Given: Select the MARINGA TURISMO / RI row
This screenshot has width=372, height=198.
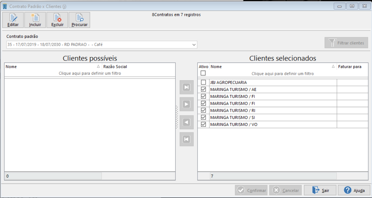Looking at the screenshot, I should point(283,111).
